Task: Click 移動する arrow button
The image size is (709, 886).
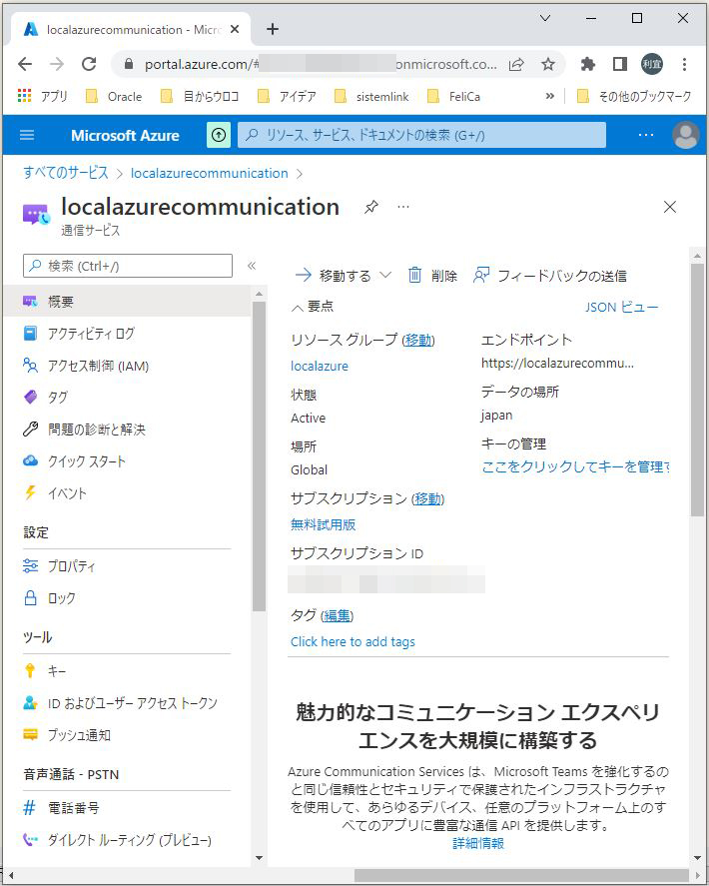Action: 334,276
